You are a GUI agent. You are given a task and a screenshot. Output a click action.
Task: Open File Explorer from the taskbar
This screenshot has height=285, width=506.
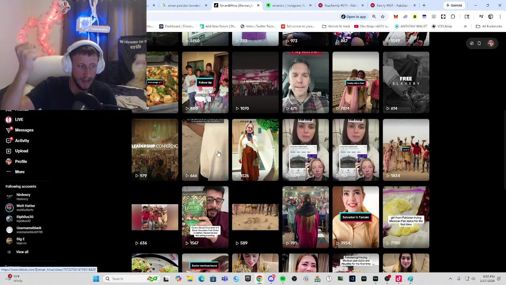click(190, 279)
